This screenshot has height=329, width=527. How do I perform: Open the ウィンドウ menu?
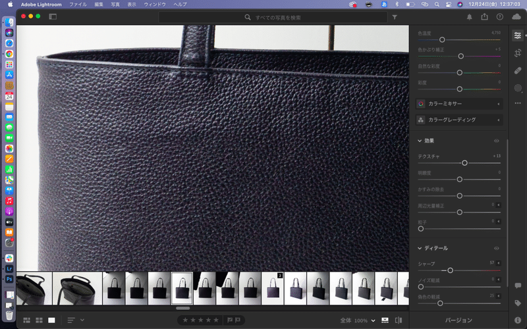(x=155, y=5)
